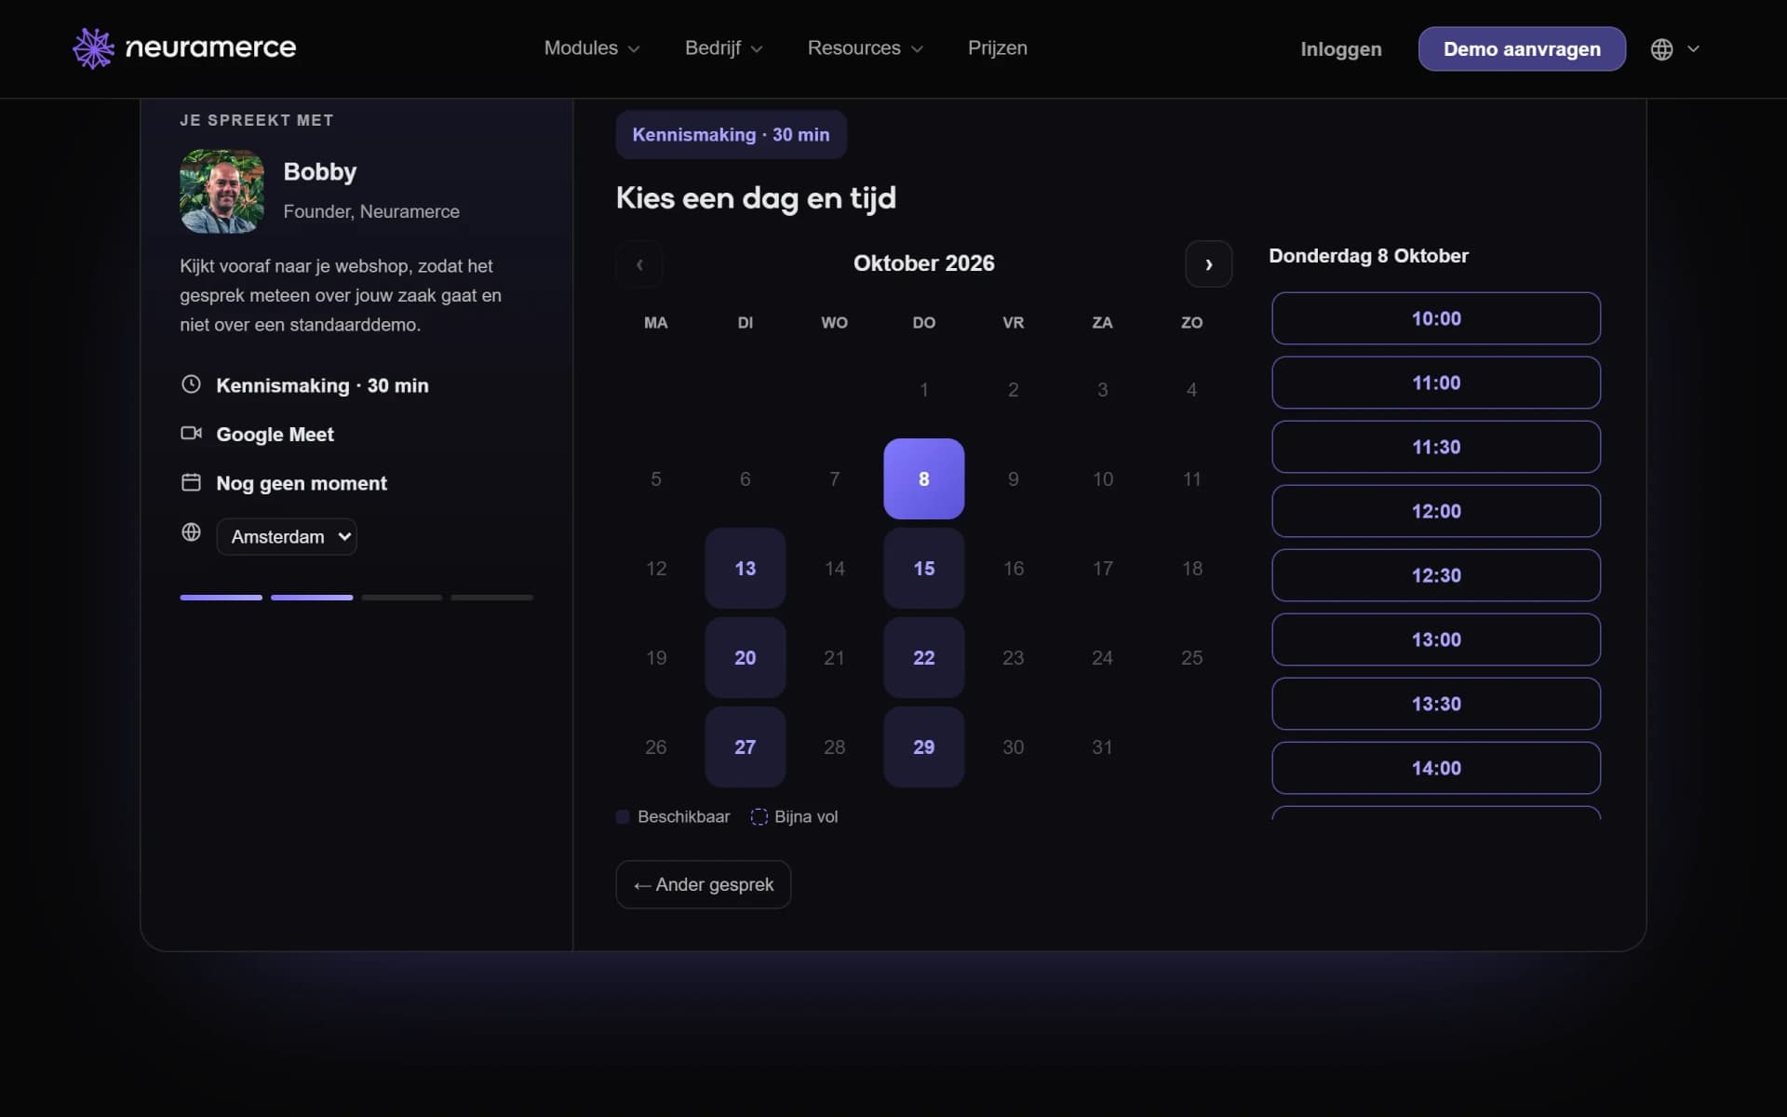Pick the 12:30 time slot

pyautogui.click(x=1436, y=575)
